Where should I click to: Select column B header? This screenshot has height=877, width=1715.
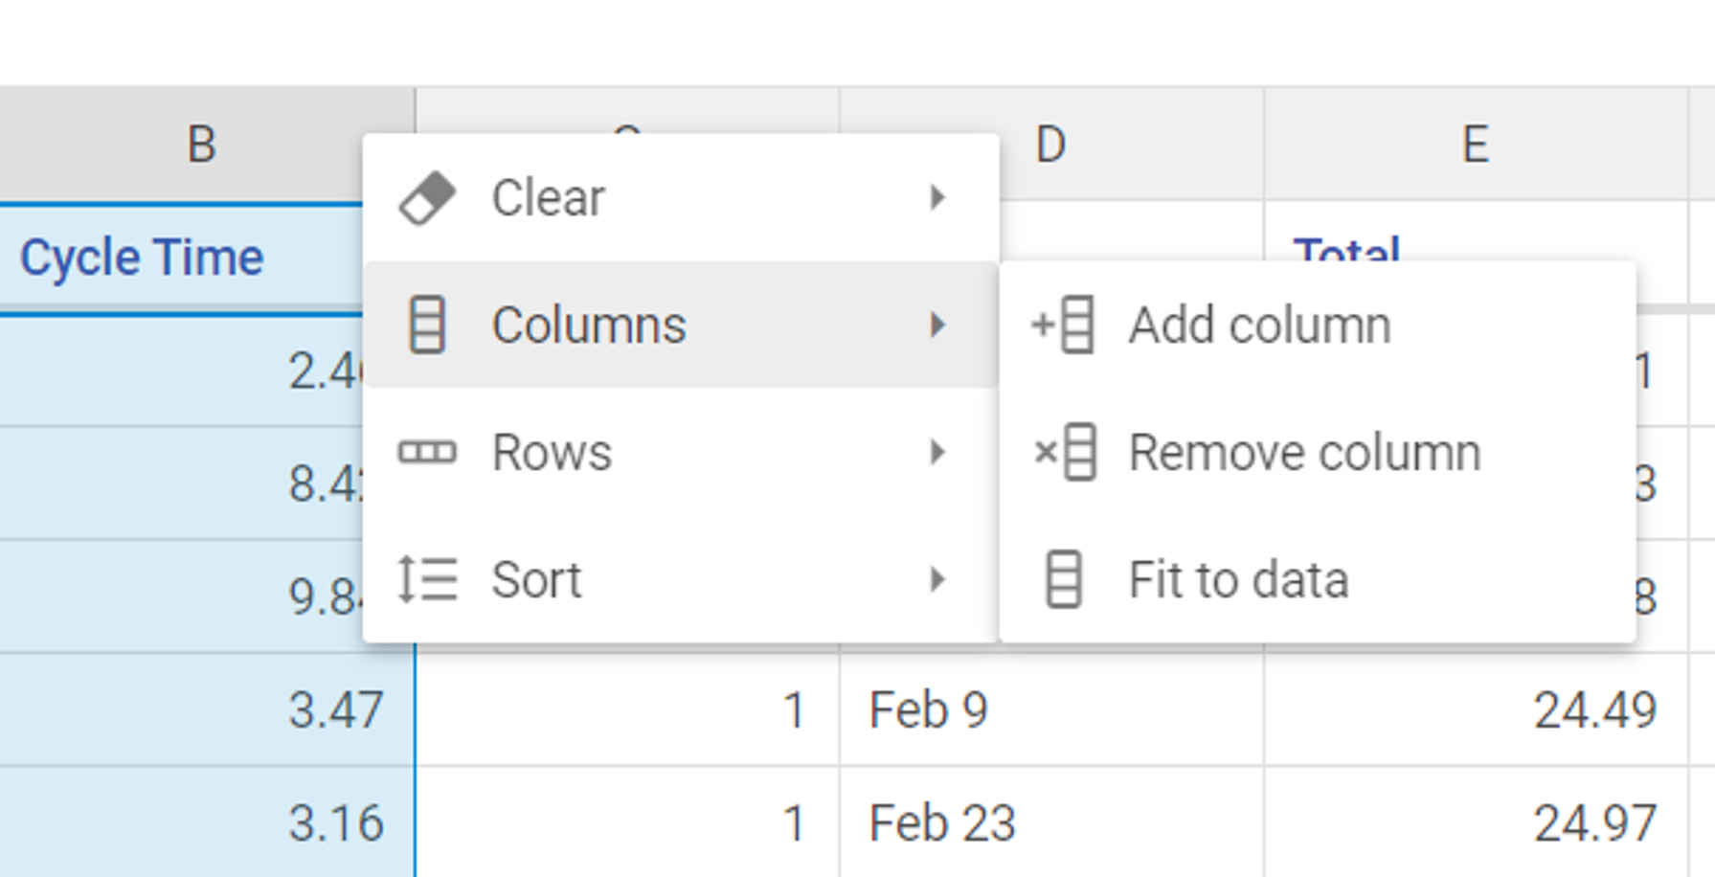coord(201,145)
